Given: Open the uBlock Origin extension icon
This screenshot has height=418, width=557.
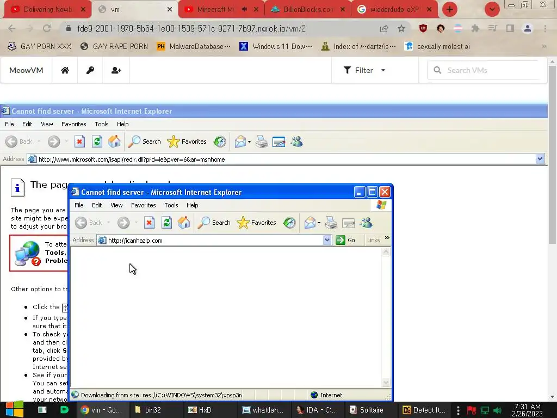Looking at the screenshot, I should click(x=423, y=28).
